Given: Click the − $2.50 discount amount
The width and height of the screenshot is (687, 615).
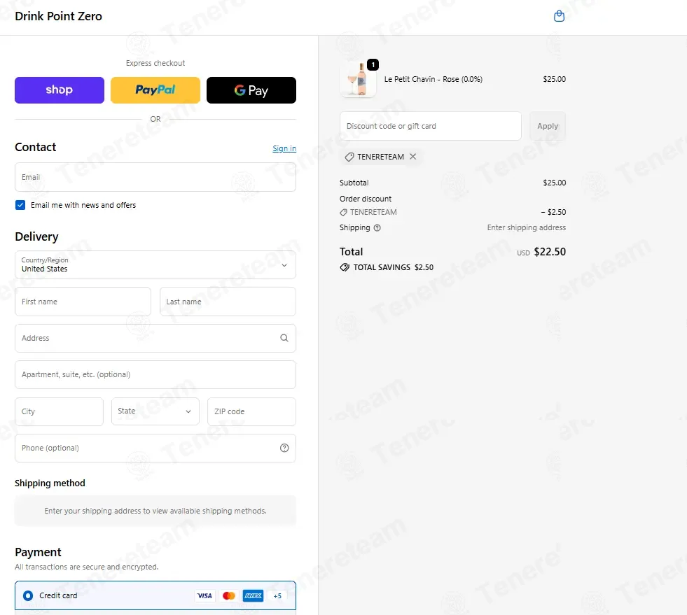Looking at the screenshot, I should (553, 212).
